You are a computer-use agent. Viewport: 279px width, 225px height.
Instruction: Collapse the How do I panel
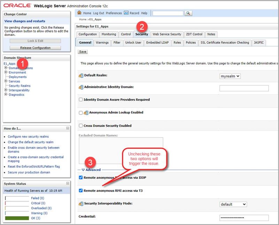68,128
